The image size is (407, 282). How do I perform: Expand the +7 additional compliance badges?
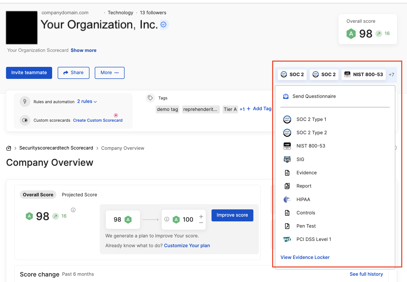(391, 75)
